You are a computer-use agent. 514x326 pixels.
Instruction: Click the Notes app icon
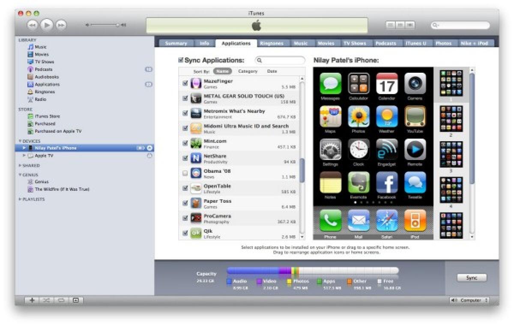point(331,183)
